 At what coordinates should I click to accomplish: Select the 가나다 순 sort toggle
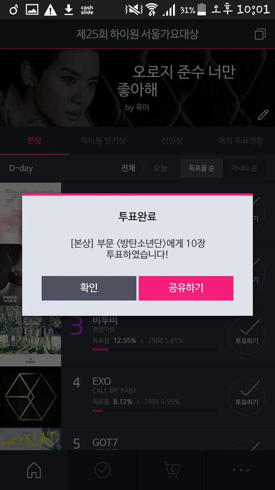tap(244, 168)
